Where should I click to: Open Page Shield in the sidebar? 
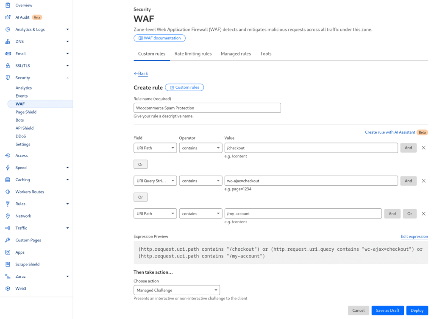[x=26, y=112]
